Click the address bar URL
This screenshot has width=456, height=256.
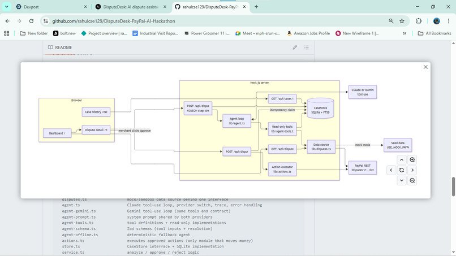(x=113, y=21)
